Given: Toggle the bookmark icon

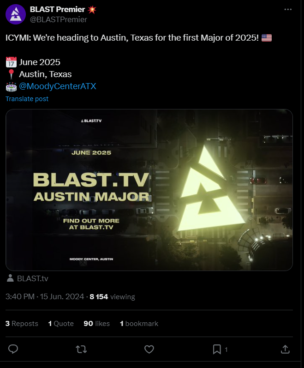Looking at the screenshot, I should pos(217,349).
